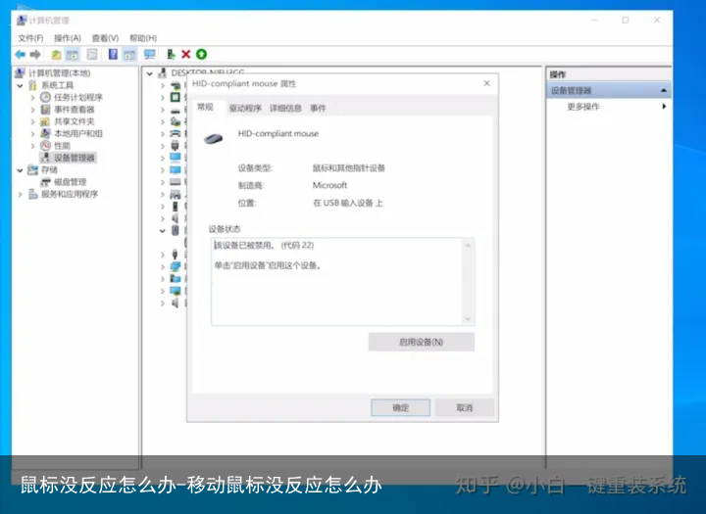Click the up-one-level folder icon
This screenshot has width=706, height=514.
pyautogui.click(x=56, y=55)
